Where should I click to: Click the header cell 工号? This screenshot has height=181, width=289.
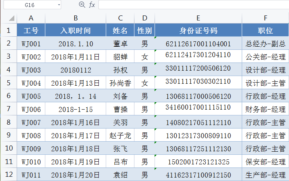coord(31,30)
